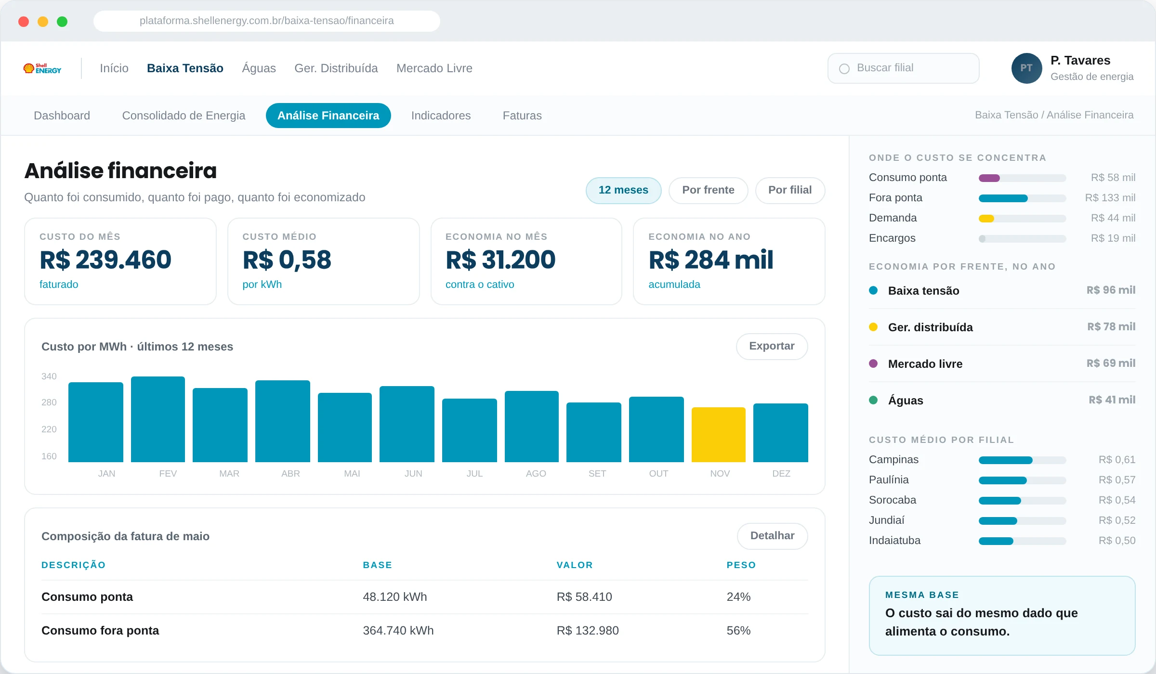Image resolution: width=1156 pixels, height=674 pixels.
Task: Switch to the Dashboard tab
Action: (x=62, y=116)
